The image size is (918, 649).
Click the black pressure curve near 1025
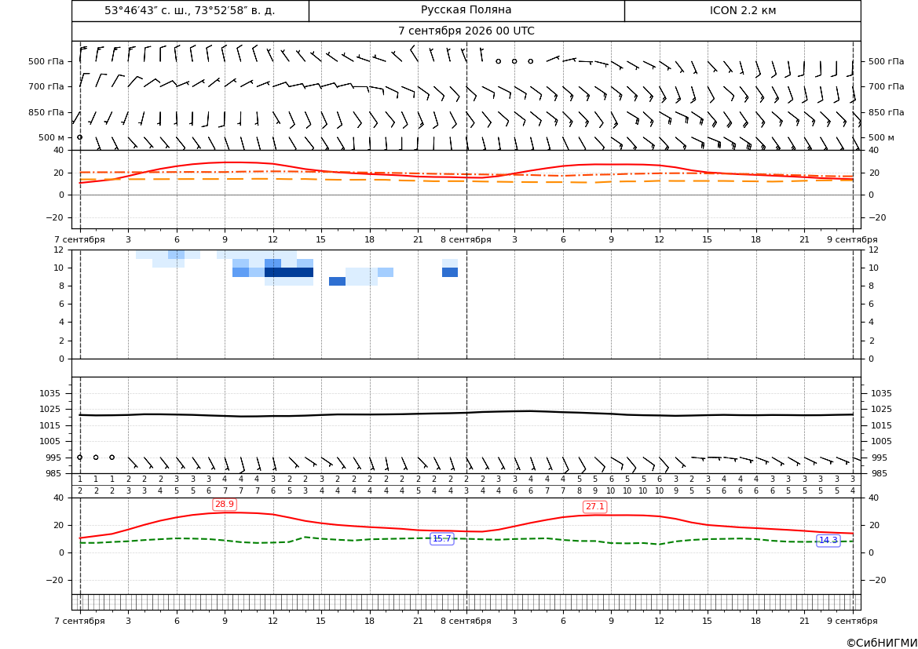point(466,413)
